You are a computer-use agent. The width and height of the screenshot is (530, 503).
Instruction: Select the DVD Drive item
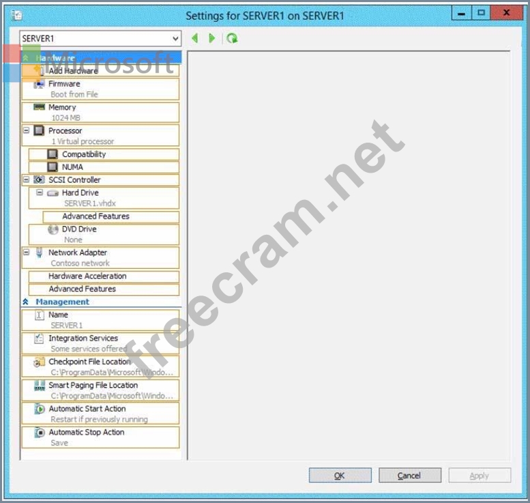(x=104, y=234)
